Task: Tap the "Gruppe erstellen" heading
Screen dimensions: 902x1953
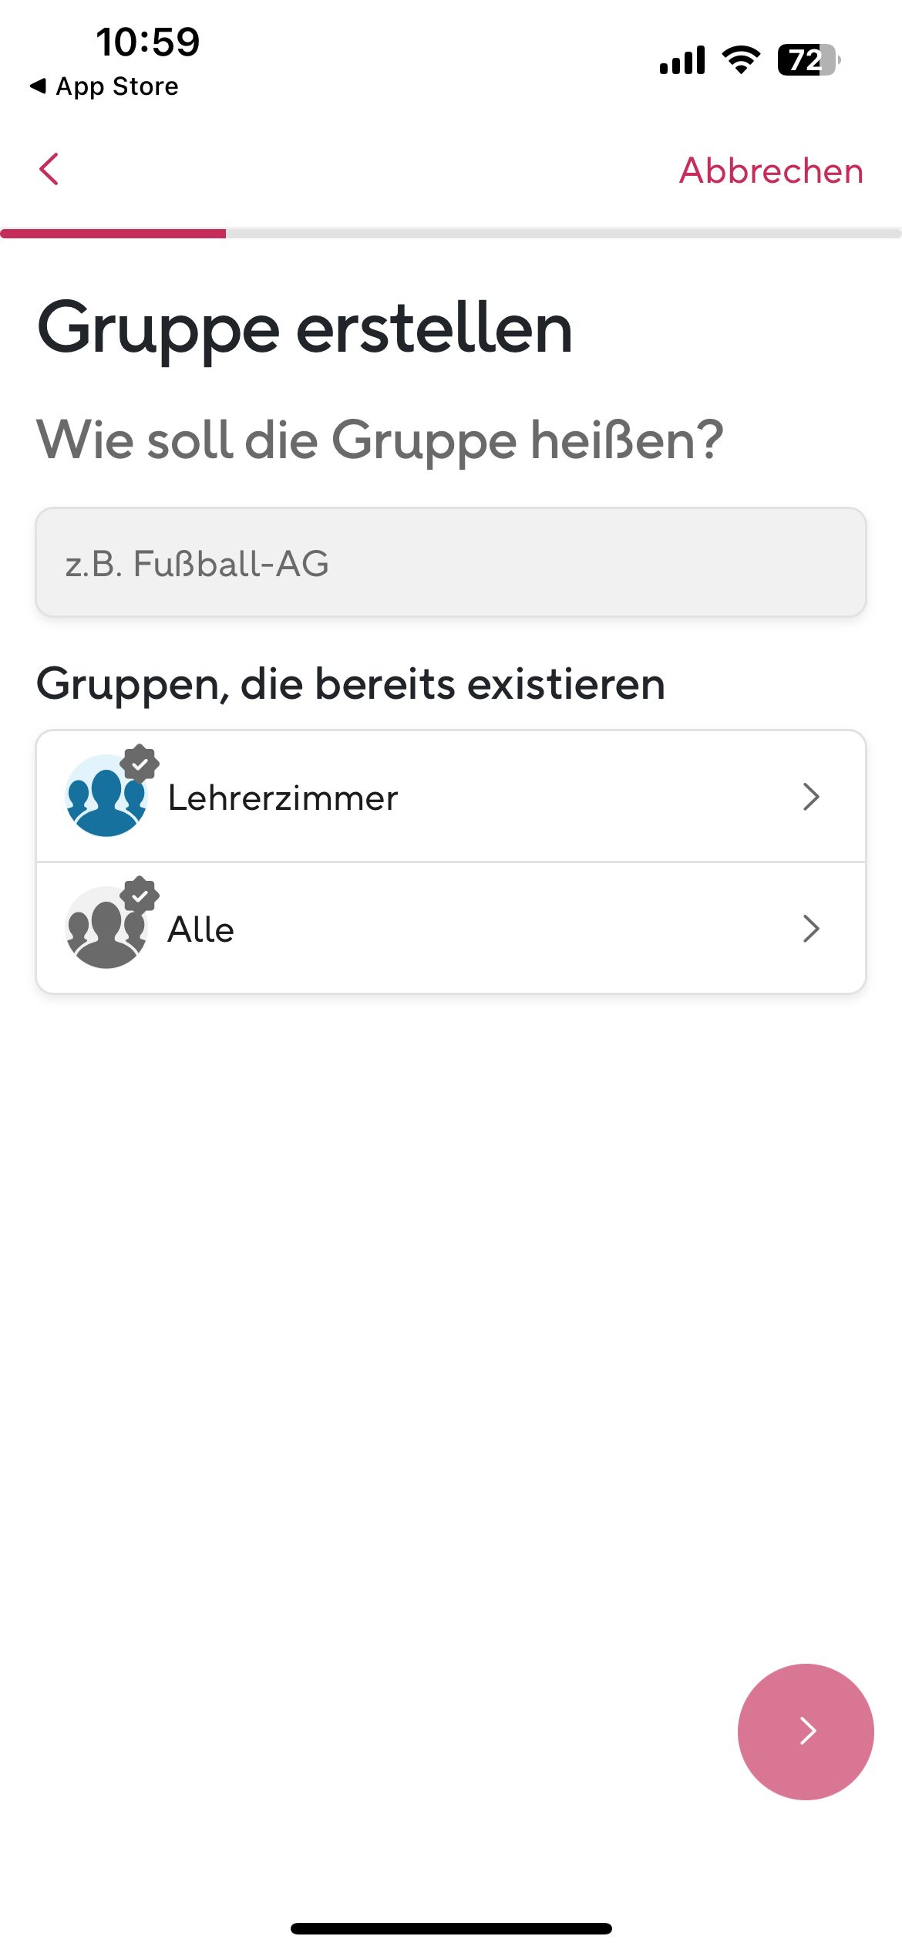Action: [305, 329]
